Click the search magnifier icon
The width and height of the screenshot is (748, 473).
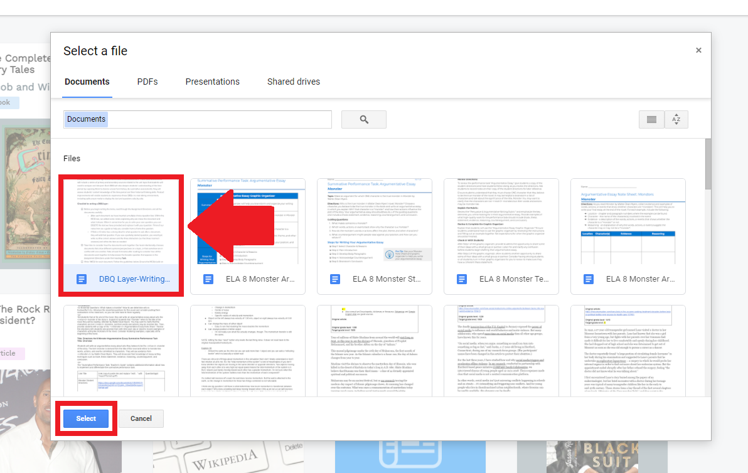pos(364,119)
